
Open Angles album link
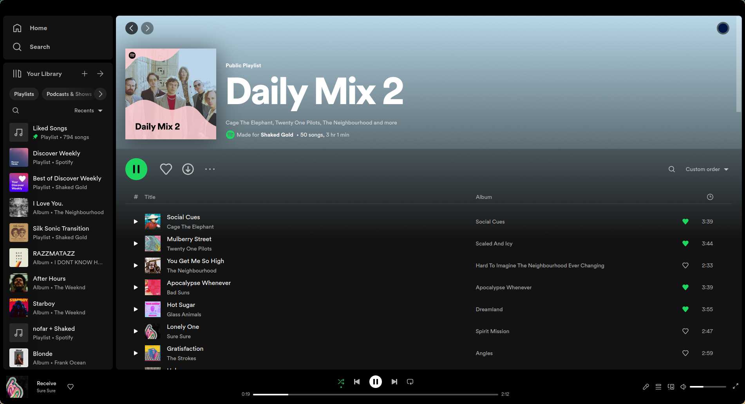pos(484,353)
